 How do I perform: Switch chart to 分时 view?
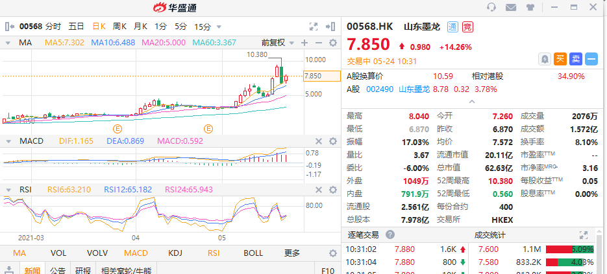coord(53,27)
